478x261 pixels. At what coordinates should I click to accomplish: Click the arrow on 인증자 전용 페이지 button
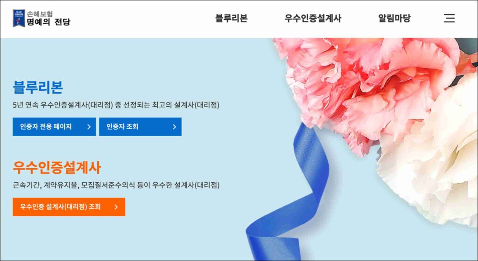[x=89, y=127]
